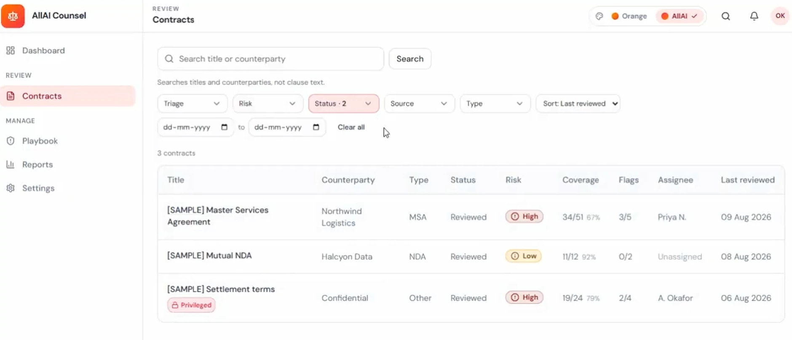
Task: Open the [SAMPLE] Mutual NDA contract
Action: 209,255
